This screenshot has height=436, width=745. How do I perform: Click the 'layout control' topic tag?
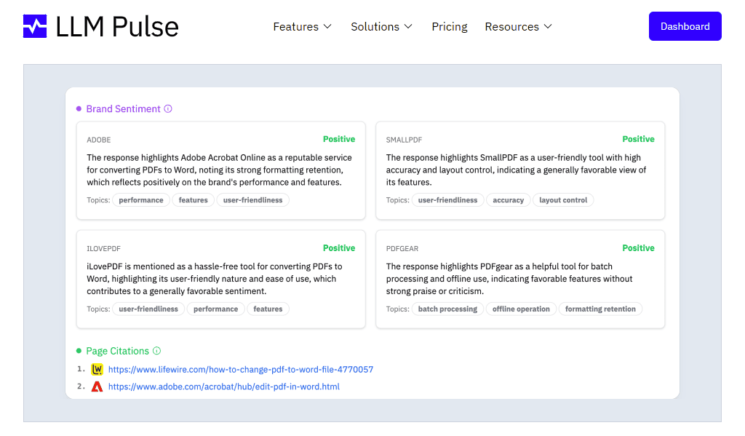[x=563, y=200]
